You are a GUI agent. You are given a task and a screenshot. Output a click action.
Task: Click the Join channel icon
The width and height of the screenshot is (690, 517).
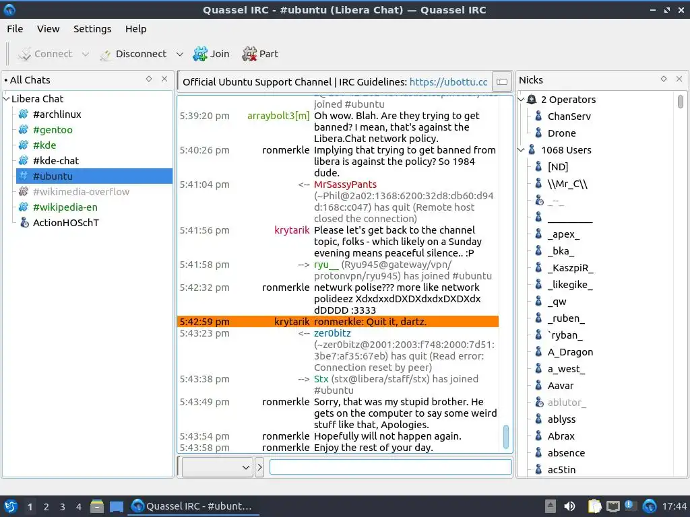199,54
